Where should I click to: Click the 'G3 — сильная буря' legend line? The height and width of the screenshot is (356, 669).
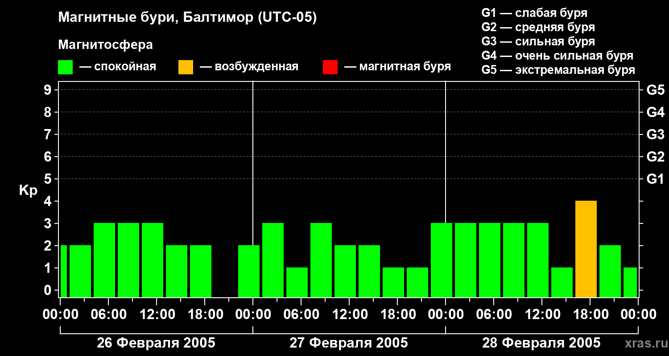(x=538, y=41)
